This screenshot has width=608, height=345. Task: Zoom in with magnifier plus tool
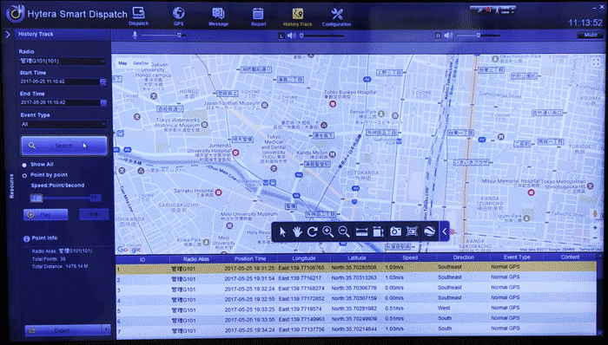(328, 231)
